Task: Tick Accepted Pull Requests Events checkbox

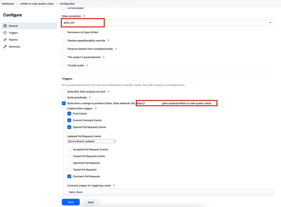Action: [x=69, y=149]
